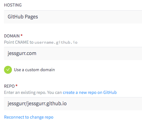Click the username.github.io code text

(56, 43)
